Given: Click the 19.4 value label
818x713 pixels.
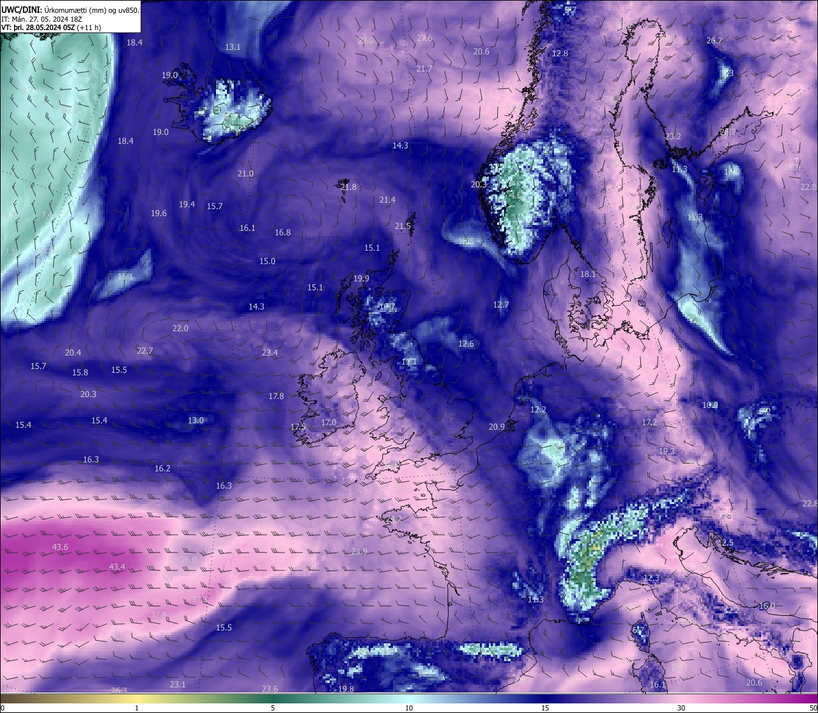Looking at the screenshot, I should 187,205.
